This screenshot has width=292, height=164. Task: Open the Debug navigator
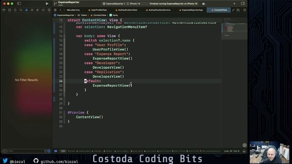37,10
